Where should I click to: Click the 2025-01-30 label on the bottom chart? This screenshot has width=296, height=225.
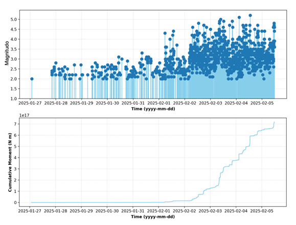coord(107,211)
